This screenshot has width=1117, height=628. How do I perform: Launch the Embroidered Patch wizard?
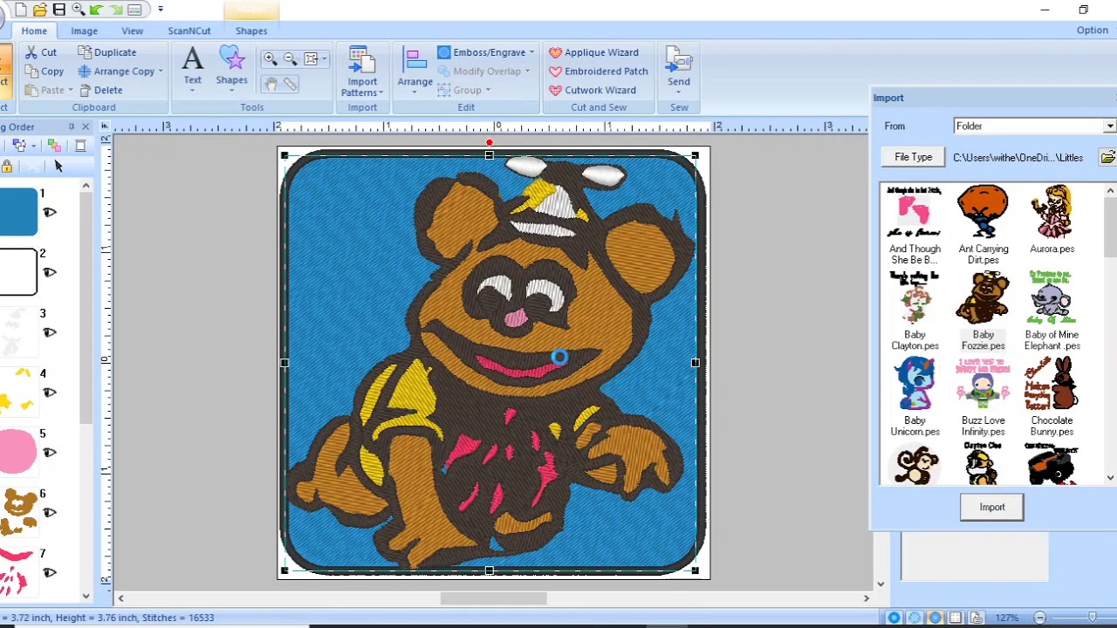point(598,72)
